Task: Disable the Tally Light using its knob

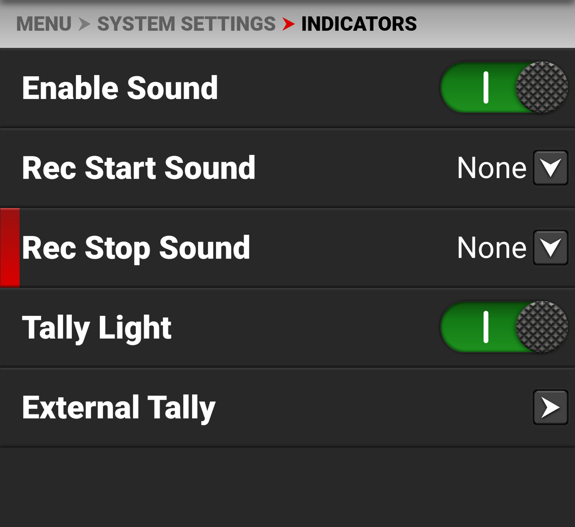Action: pyautogui.click(x=542, y=327)
